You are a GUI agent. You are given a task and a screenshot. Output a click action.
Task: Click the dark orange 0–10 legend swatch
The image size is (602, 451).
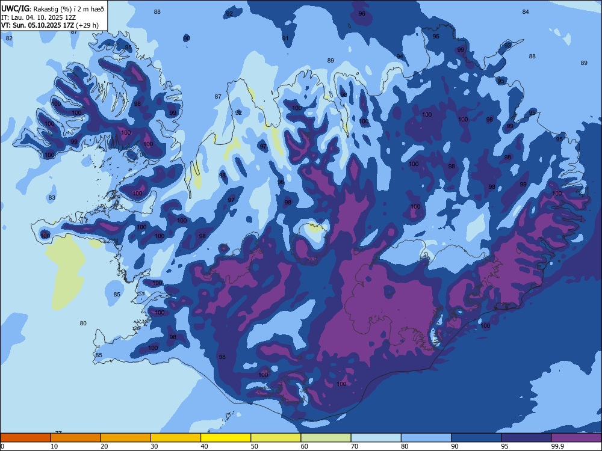coord(25,438)
